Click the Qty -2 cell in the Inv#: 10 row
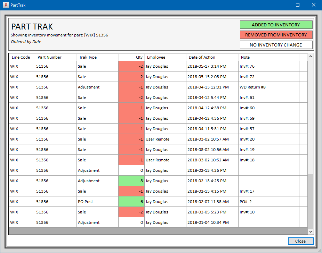Image resolution: width=322 pixels, height=253 pixels. tap(131, 212)
